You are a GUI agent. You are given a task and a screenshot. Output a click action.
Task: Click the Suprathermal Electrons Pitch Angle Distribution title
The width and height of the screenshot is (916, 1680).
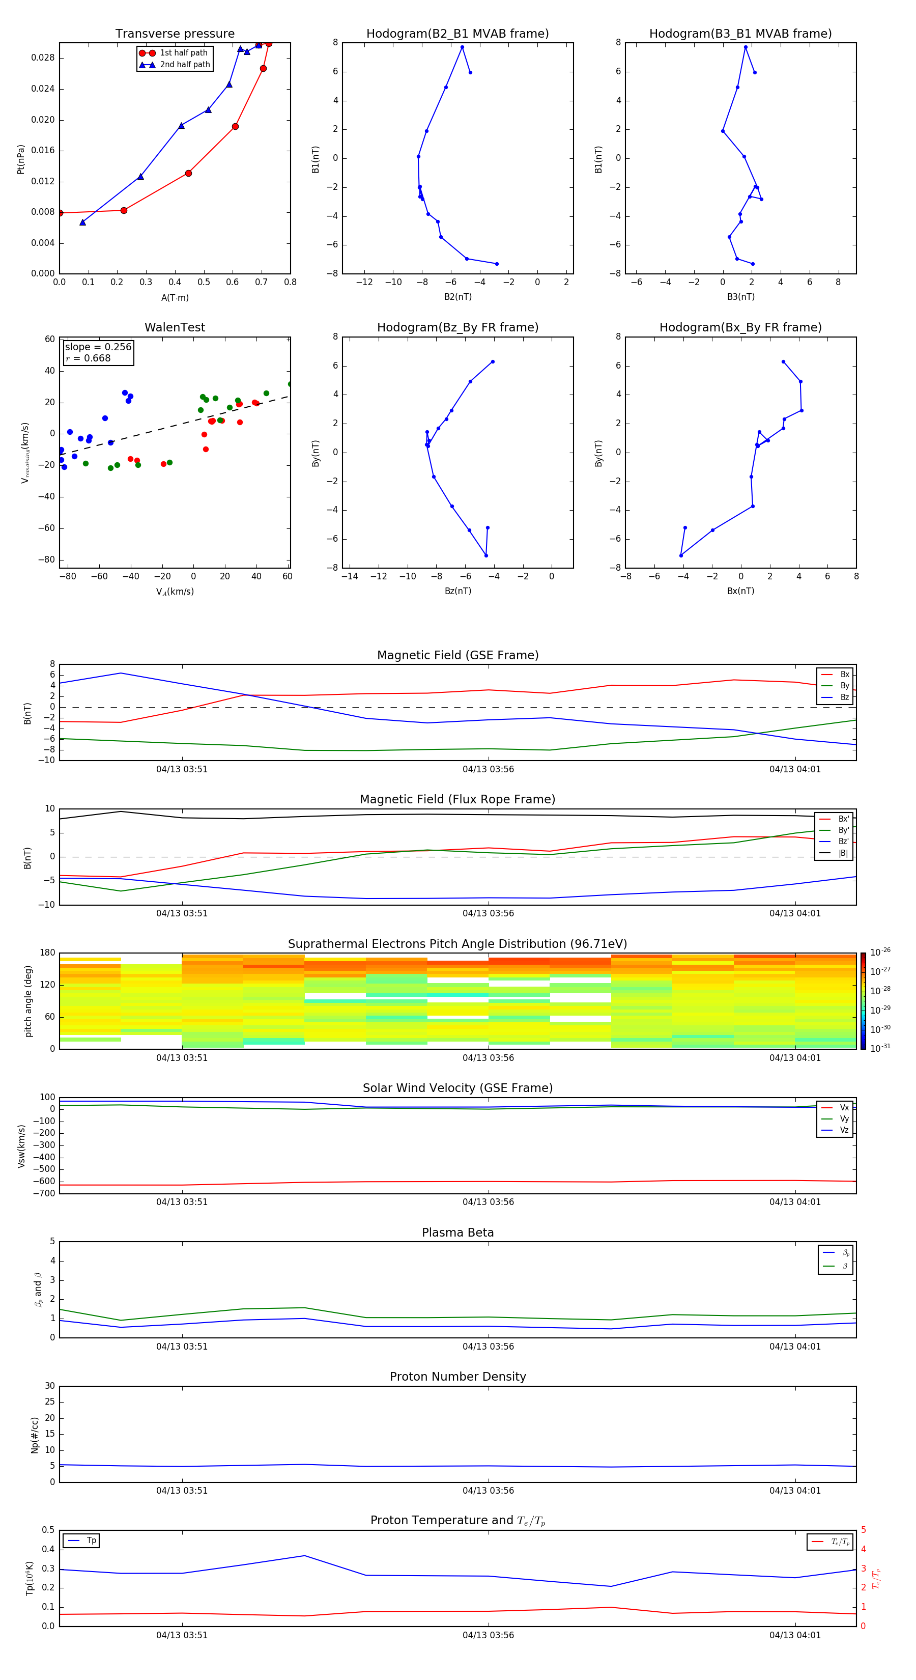point(457,944)
